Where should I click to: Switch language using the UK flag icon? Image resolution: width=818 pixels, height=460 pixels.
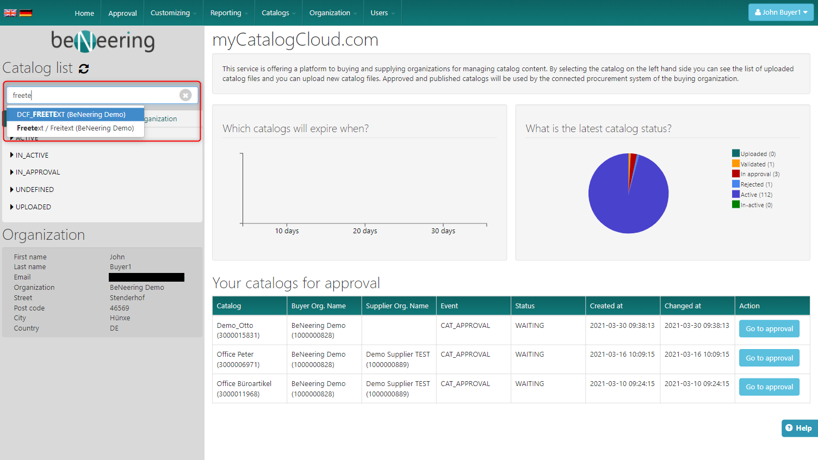pyautogui.click(x=10, y=13)
